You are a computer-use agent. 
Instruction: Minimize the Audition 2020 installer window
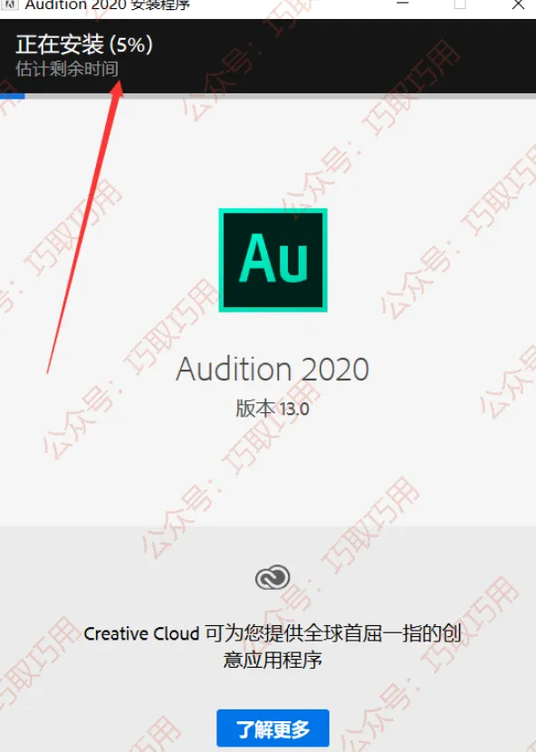pos(403,4)
